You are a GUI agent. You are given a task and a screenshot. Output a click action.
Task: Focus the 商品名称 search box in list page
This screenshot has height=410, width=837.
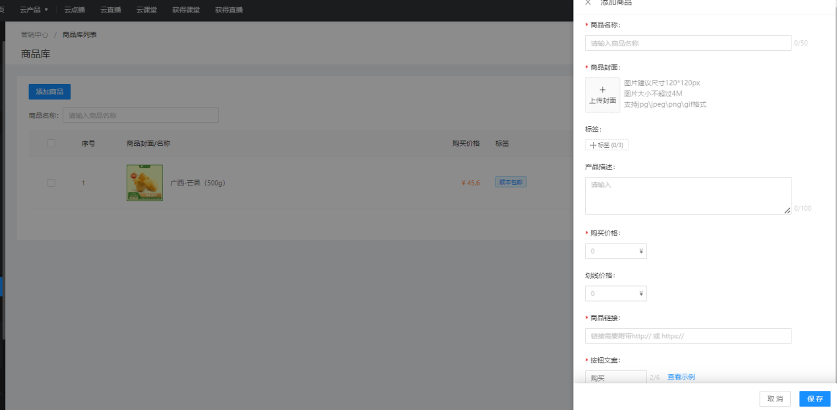click(140, 115)
